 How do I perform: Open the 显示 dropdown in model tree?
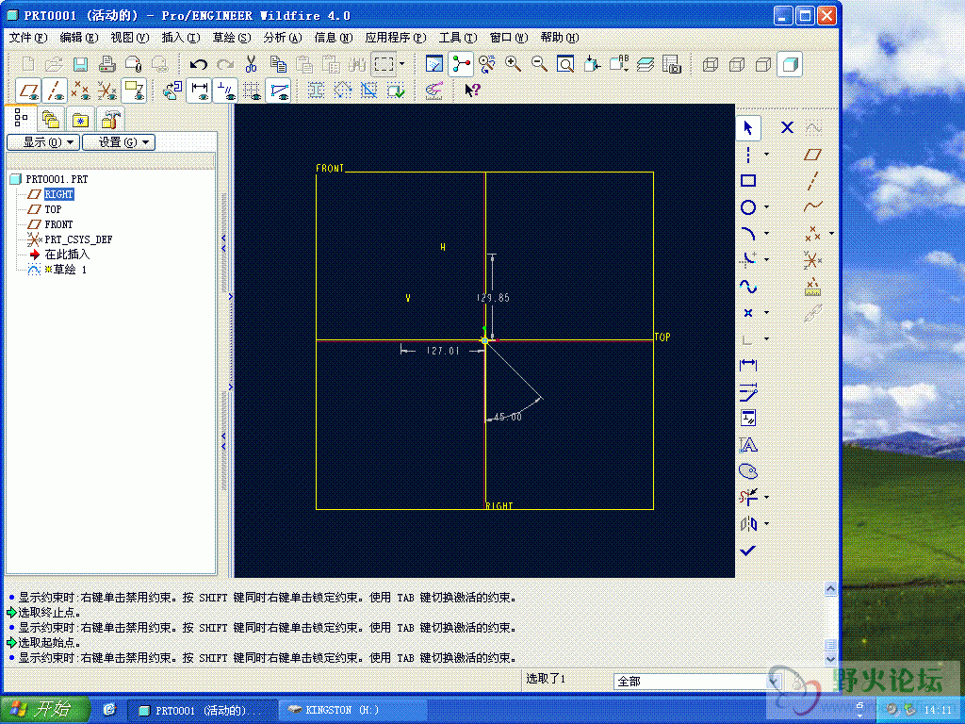[x=43, y=142]
